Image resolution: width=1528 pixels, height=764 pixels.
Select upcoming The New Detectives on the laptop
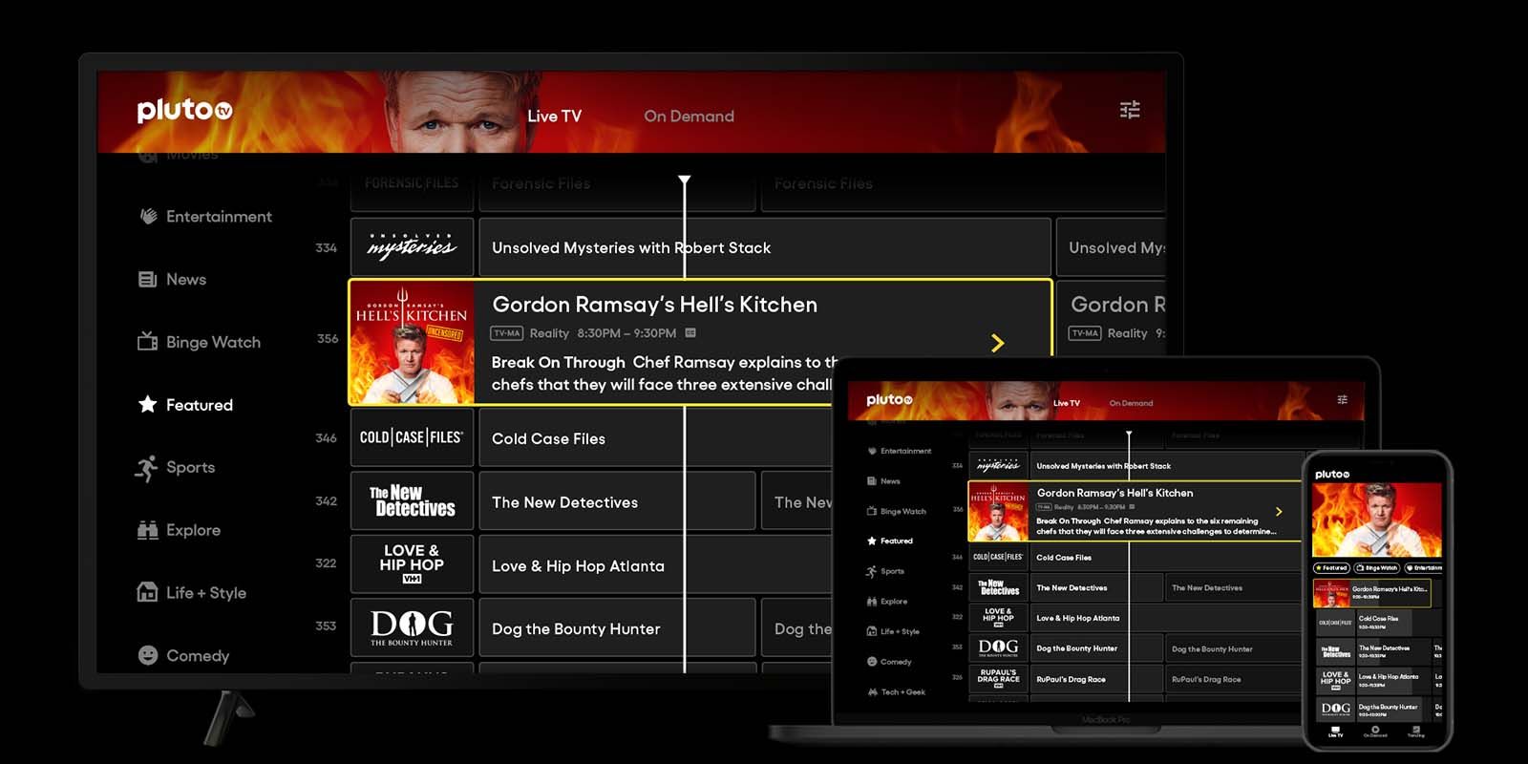pyautogui.click(x=1234, y=587)
